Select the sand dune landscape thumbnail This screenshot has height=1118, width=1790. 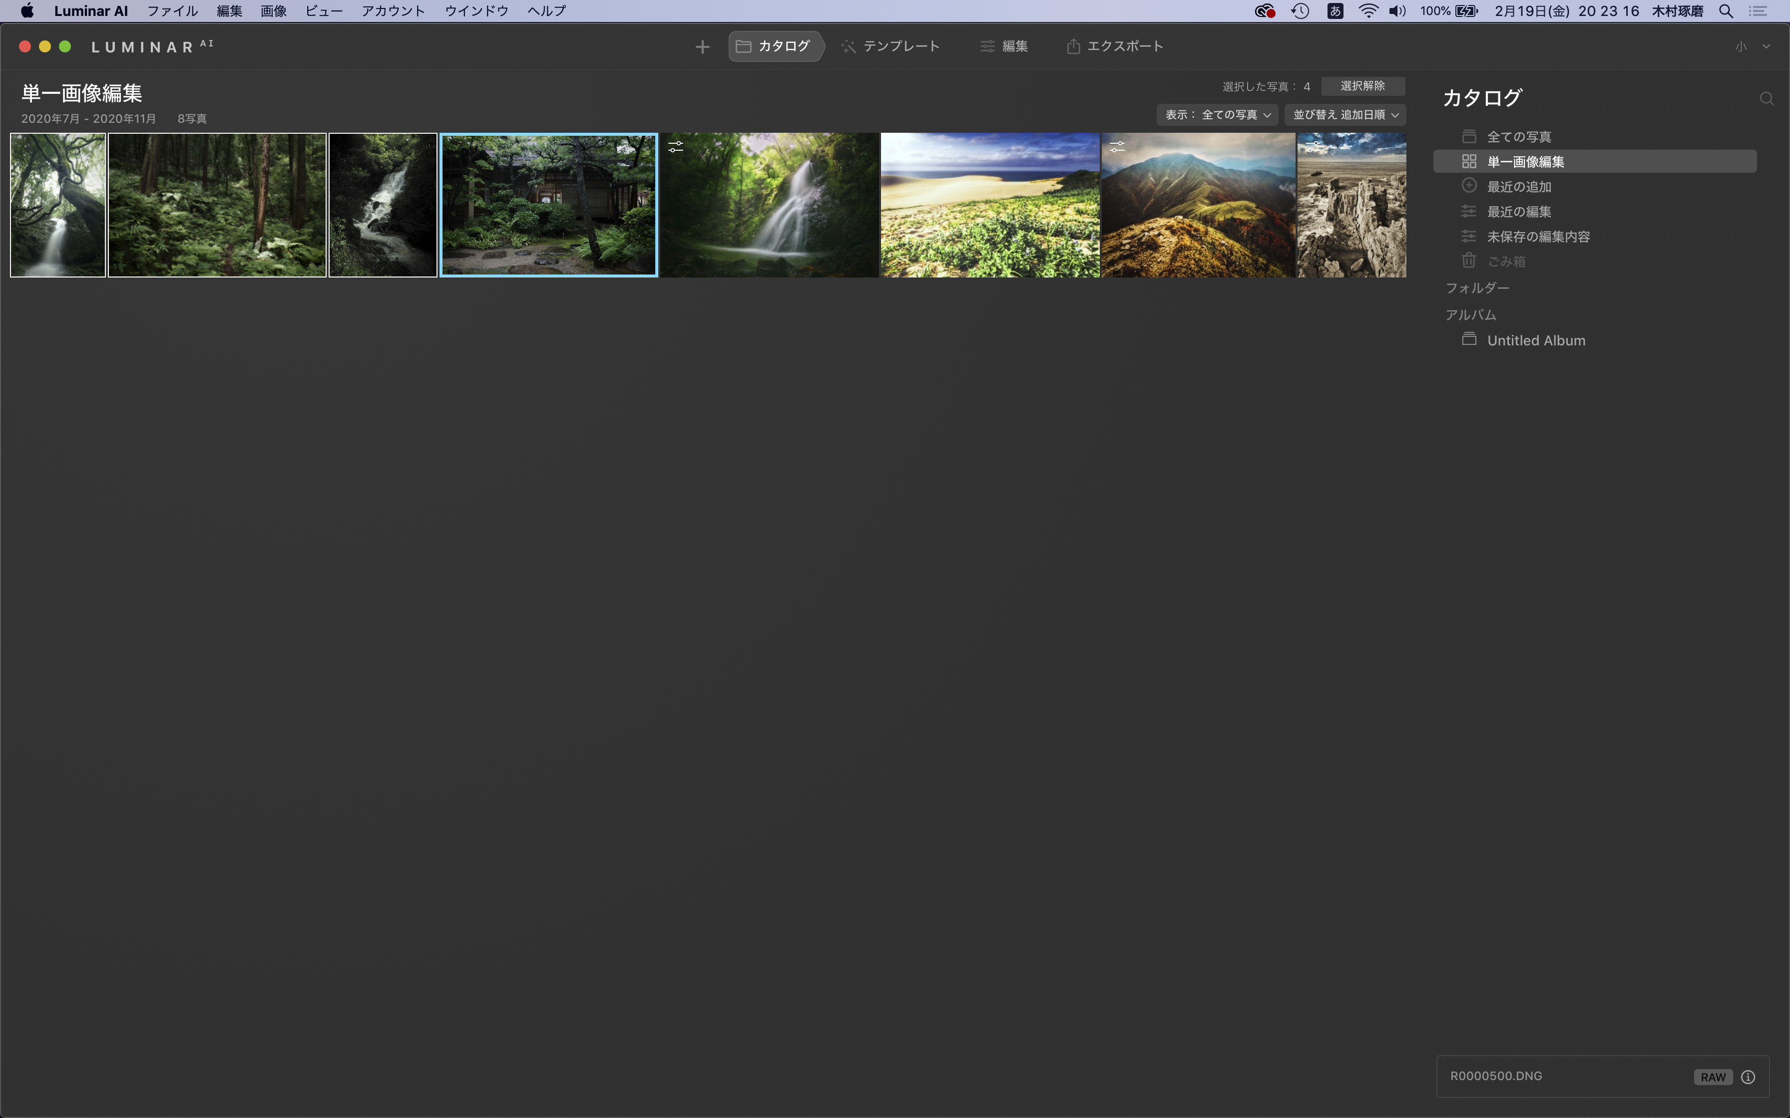coord(990,206)
